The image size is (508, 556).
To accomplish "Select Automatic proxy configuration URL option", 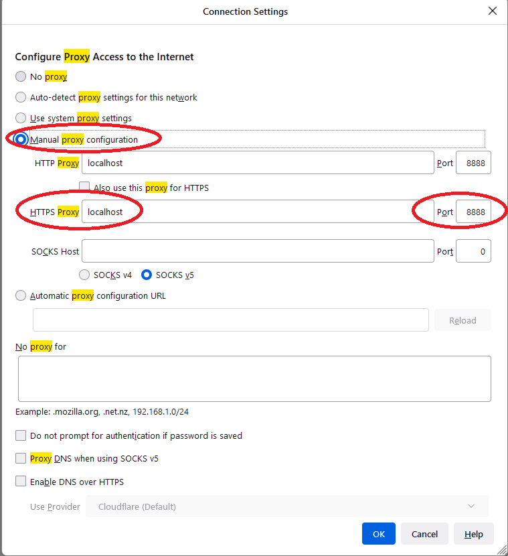I will pyautogui.click(x=21, y=295).
